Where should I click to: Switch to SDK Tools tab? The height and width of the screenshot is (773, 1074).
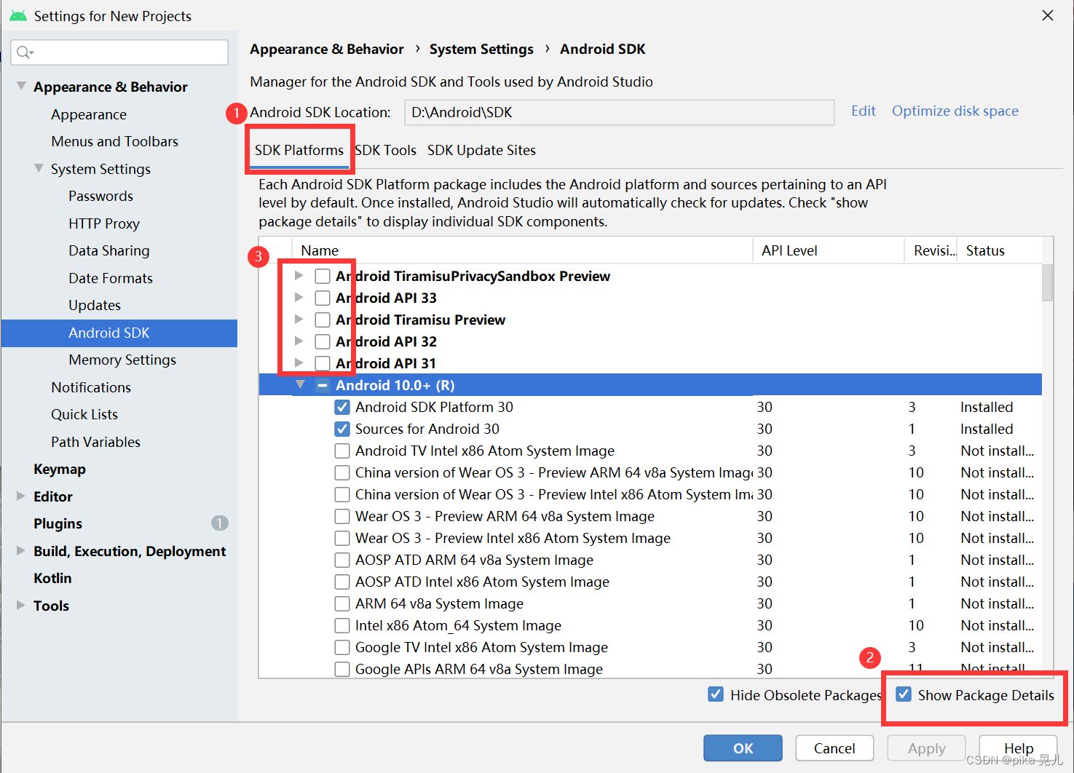[385, 150]
